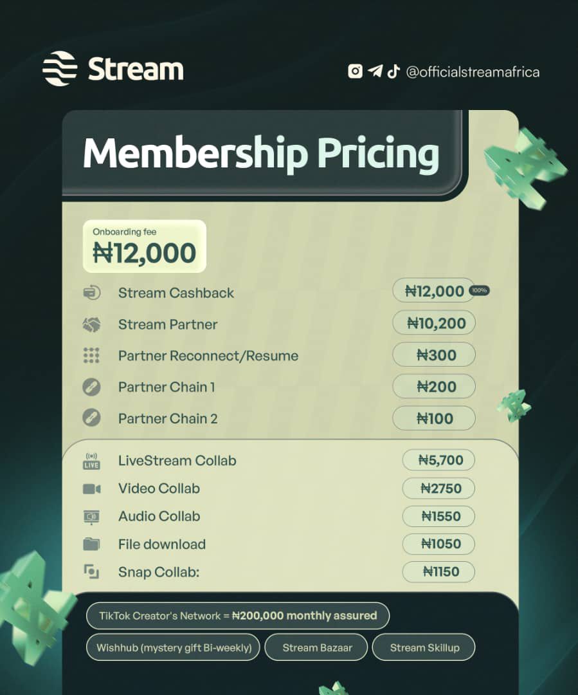Viewport: 578px width, 695px height.
Task: Click the Partner Reconnect/Resume dots icon
Action: coord(91,356)
